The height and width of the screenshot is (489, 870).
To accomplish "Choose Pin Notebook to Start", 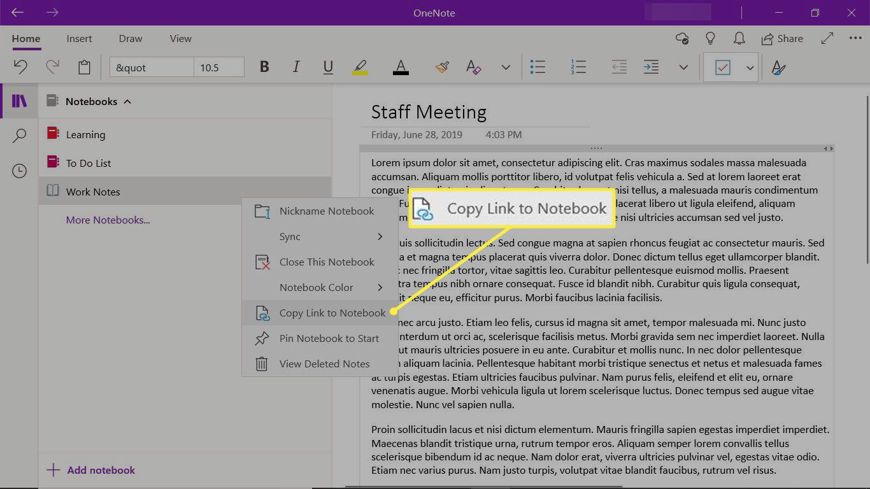I will [x=320, y=339].
